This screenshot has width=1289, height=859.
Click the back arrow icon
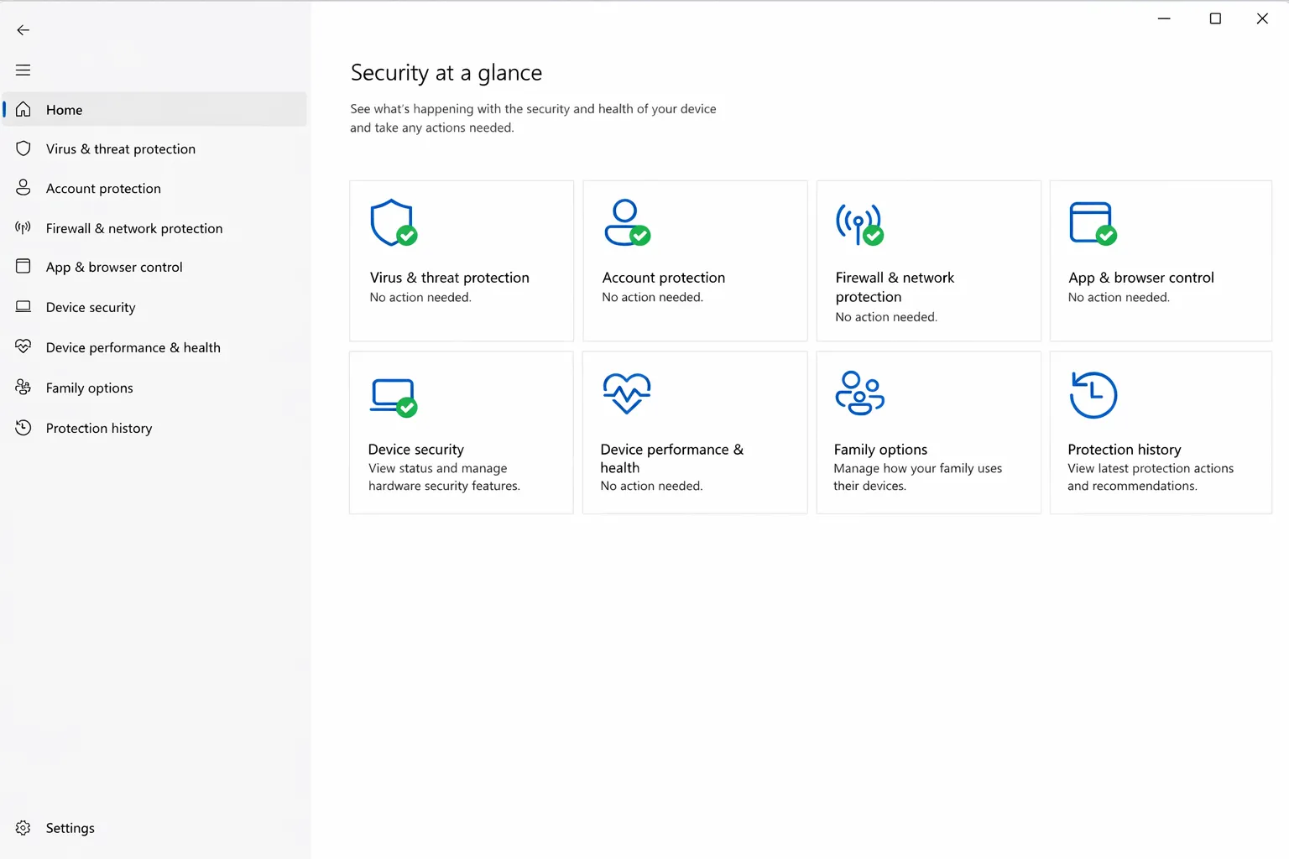(x=23, y=30)
